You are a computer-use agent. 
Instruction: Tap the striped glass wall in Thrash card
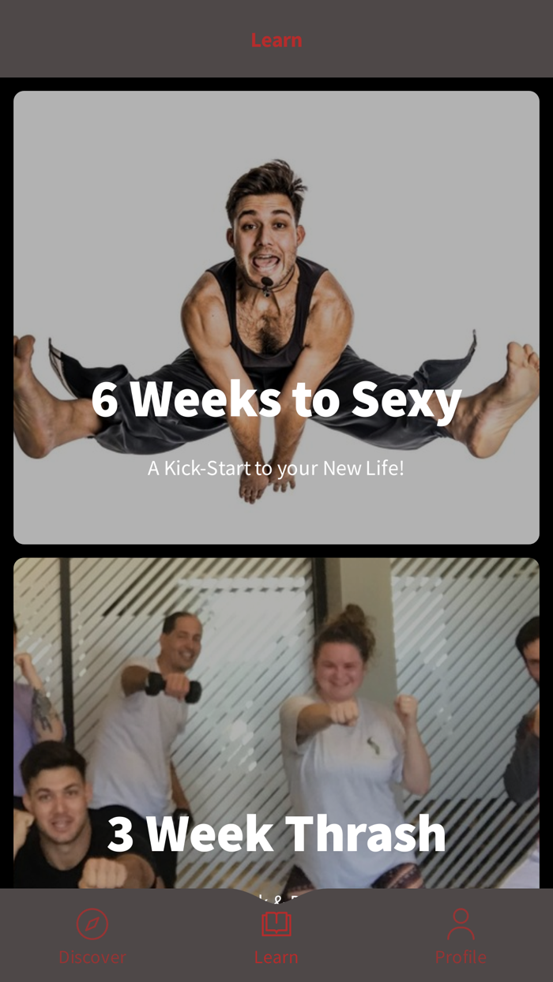click(x=253, y=632)
